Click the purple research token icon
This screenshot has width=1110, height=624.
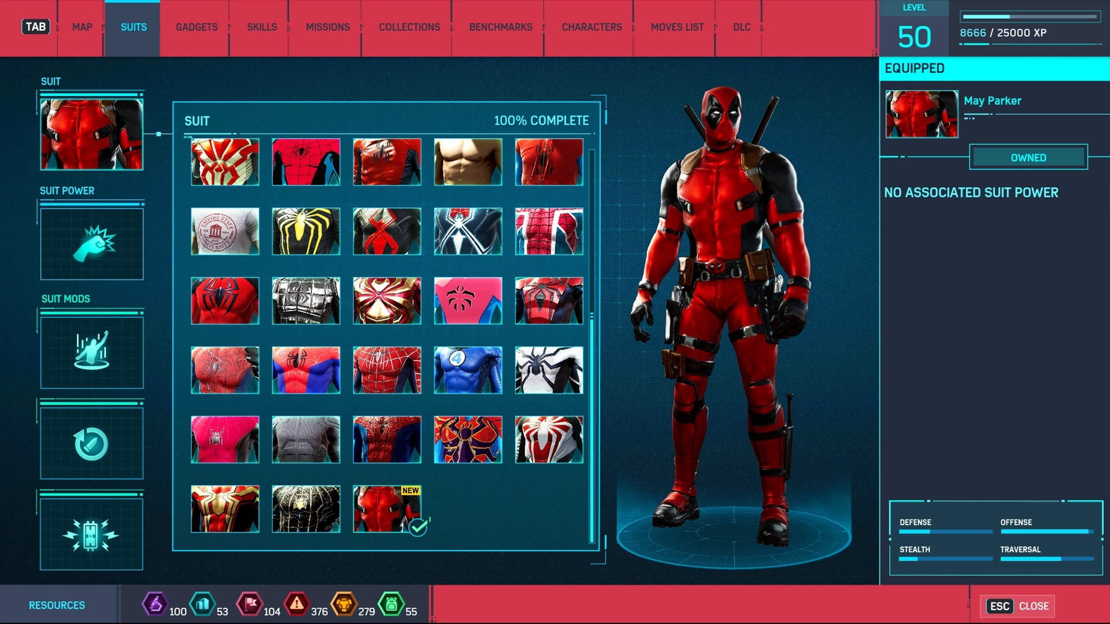155,604
